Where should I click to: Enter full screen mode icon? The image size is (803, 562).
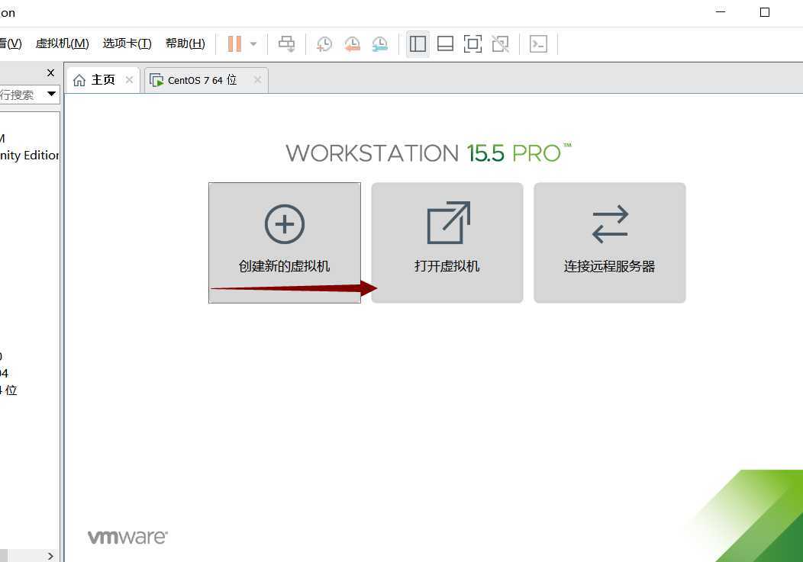pos(472,44)
